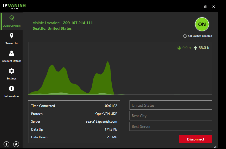Click the 0.0 b download rate
This screenshot has width=226, height=149.
[x=187, y=48]
